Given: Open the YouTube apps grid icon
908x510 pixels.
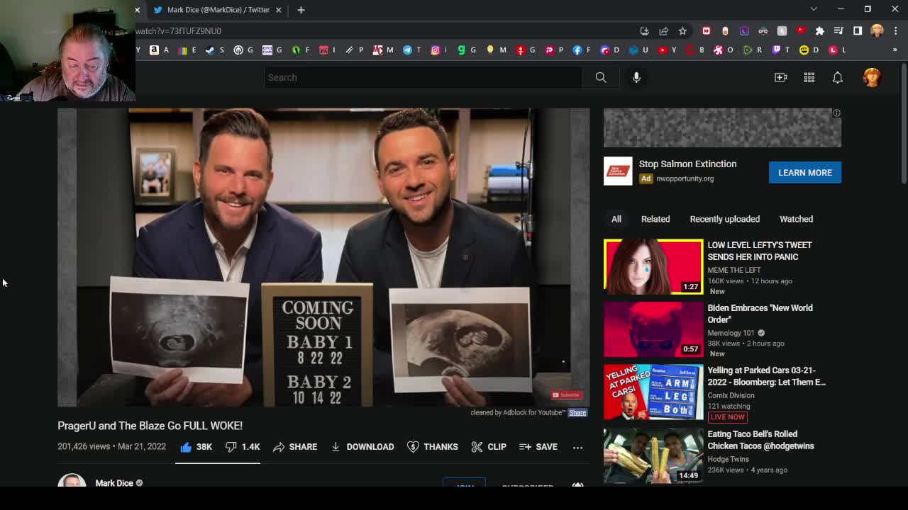Looking at the screenshot, I should pos(809,77).
